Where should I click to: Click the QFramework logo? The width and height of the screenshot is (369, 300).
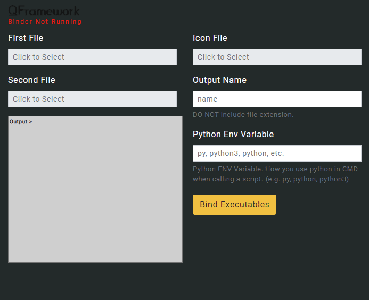44,11
